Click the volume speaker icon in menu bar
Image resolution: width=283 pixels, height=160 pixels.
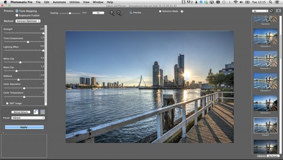(241, 2)
